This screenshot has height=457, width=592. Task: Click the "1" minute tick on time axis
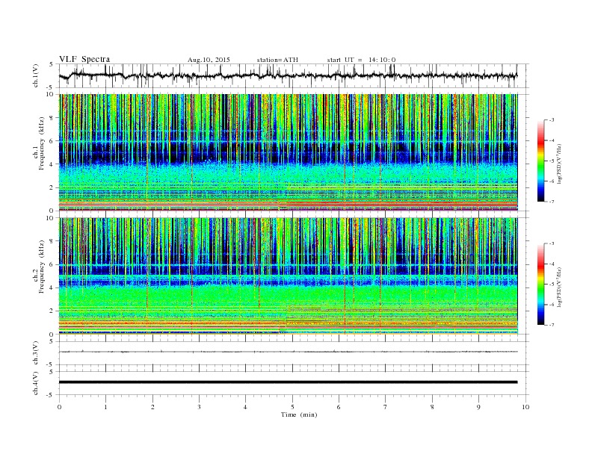point(105,407)
